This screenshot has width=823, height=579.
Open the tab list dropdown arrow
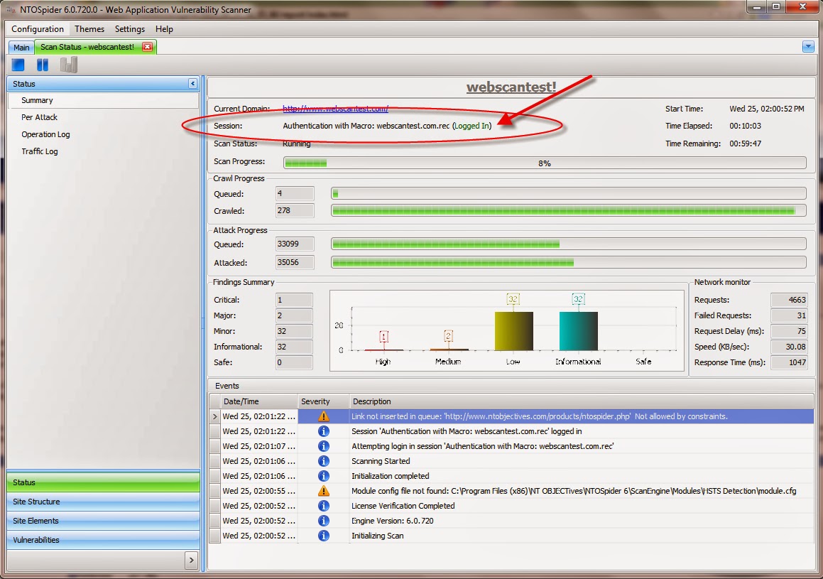point(808,47)
